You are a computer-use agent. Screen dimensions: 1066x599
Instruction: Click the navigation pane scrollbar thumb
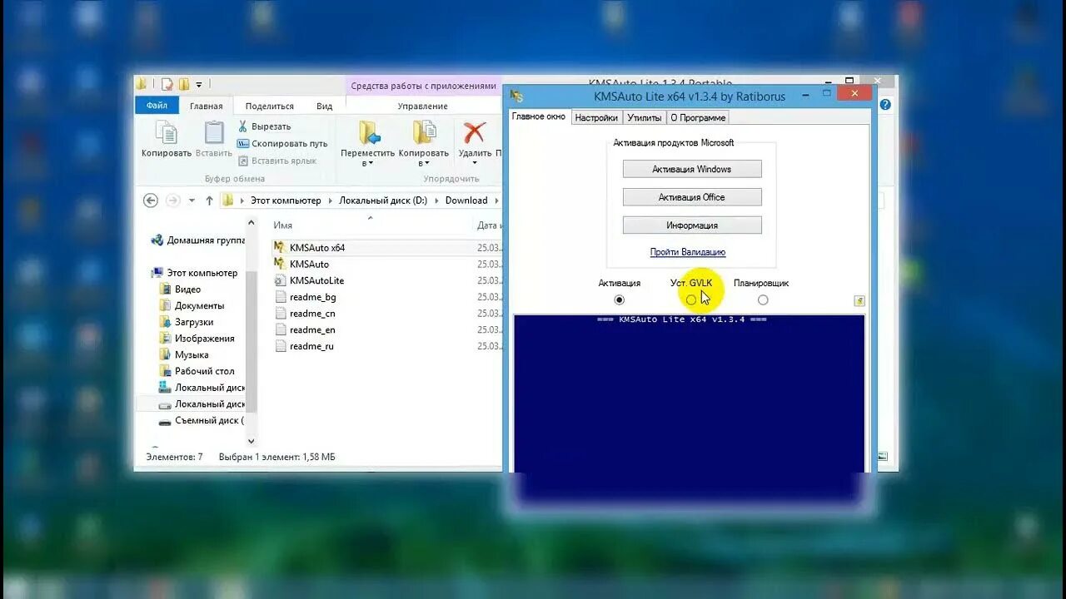click(252, 341)
